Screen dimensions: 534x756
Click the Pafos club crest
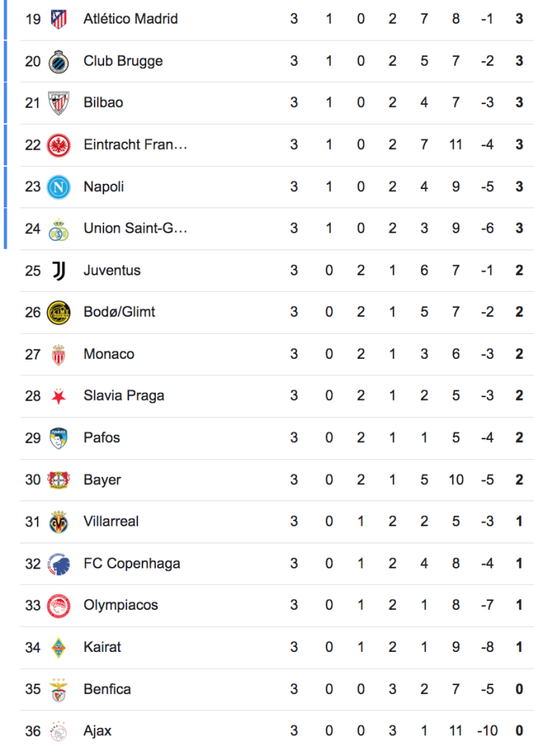(58, 438)
